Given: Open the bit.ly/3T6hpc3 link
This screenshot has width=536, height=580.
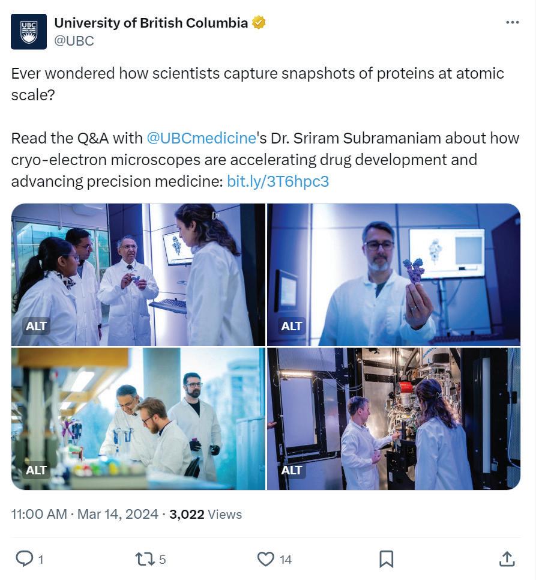Looking at the screenshot, I should [x=278, y=181].
